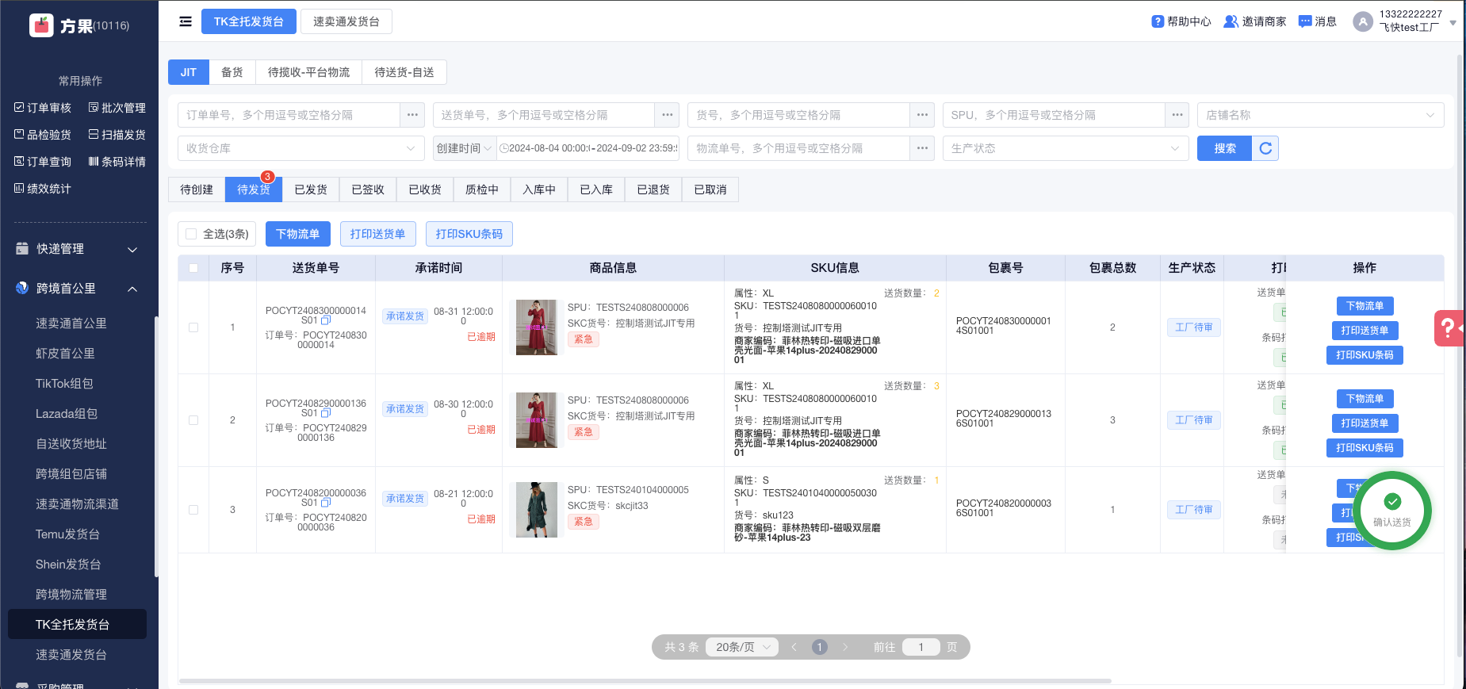Copy delivery number POCYT2408300000014S01 with copy icon

[325, 320]
